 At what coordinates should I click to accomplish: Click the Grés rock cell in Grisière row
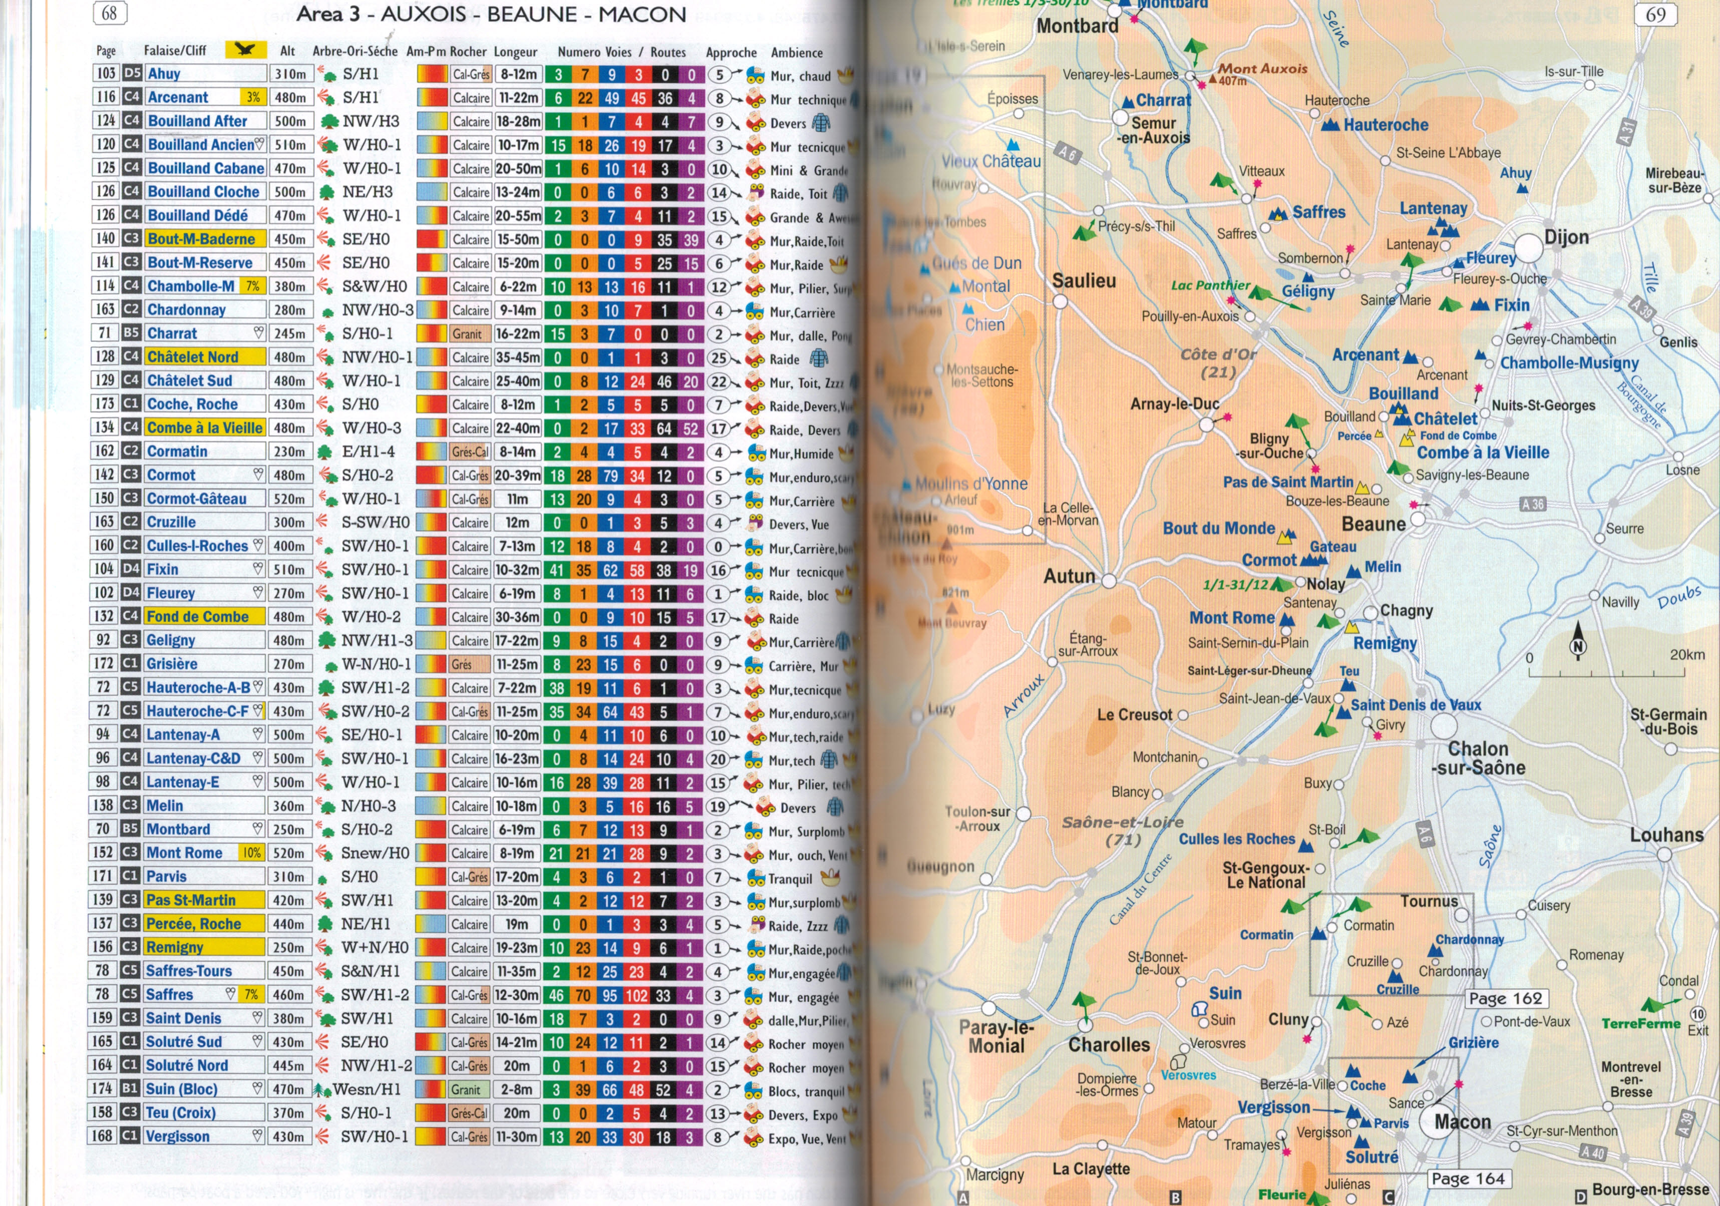(x=470, y=664)
